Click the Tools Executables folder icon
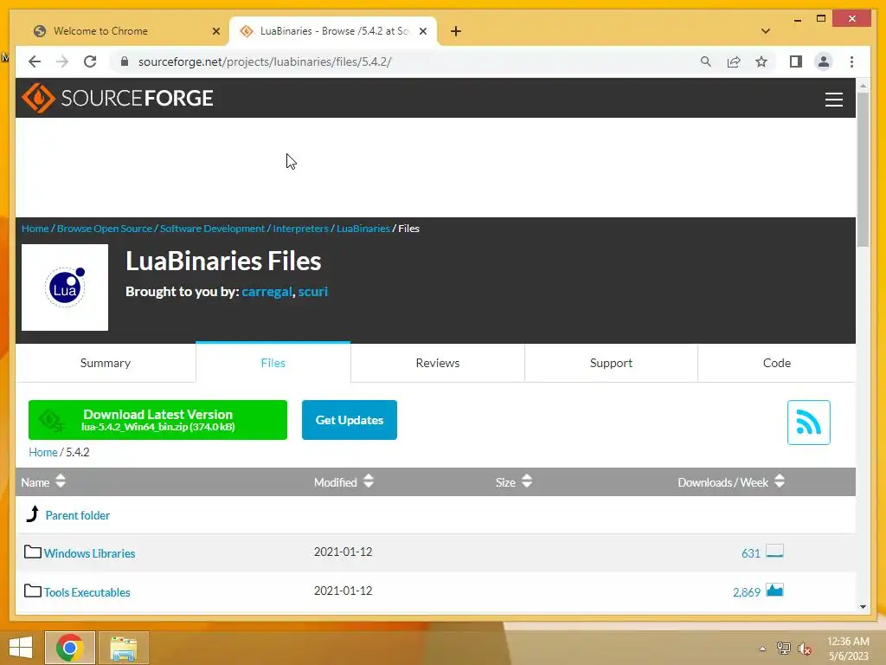This screenshot has width=886, height=665. coord(33,591)
